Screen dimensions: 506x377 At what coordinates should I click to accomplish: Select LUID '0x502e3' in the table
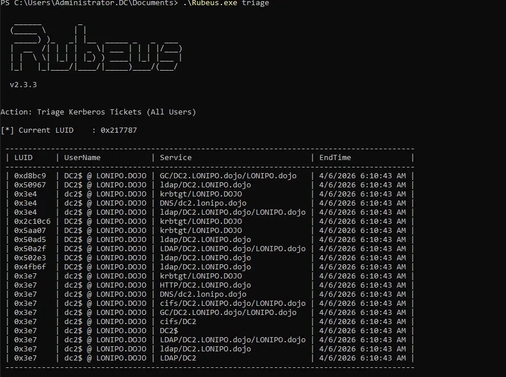tap(30, 258)
